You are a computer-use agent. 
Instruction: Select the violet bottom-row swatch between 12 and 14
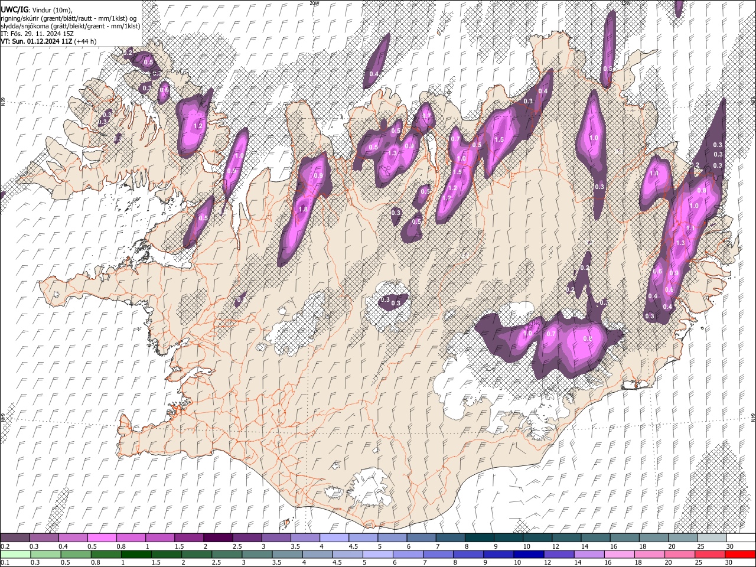(x=558, y=554)
